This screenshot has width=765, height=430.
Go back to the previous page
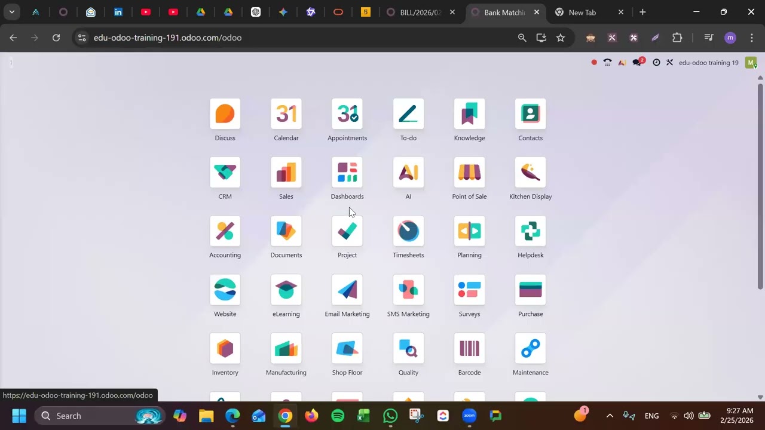(x=13, y=38)
